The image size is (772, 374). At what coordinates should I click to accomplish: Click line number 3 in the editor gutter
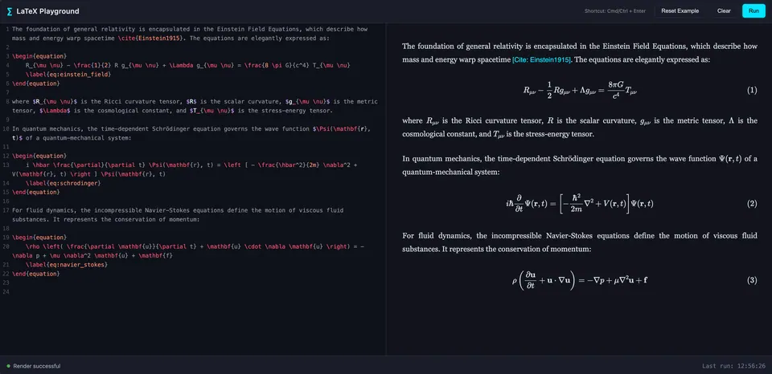click(8, 56)
